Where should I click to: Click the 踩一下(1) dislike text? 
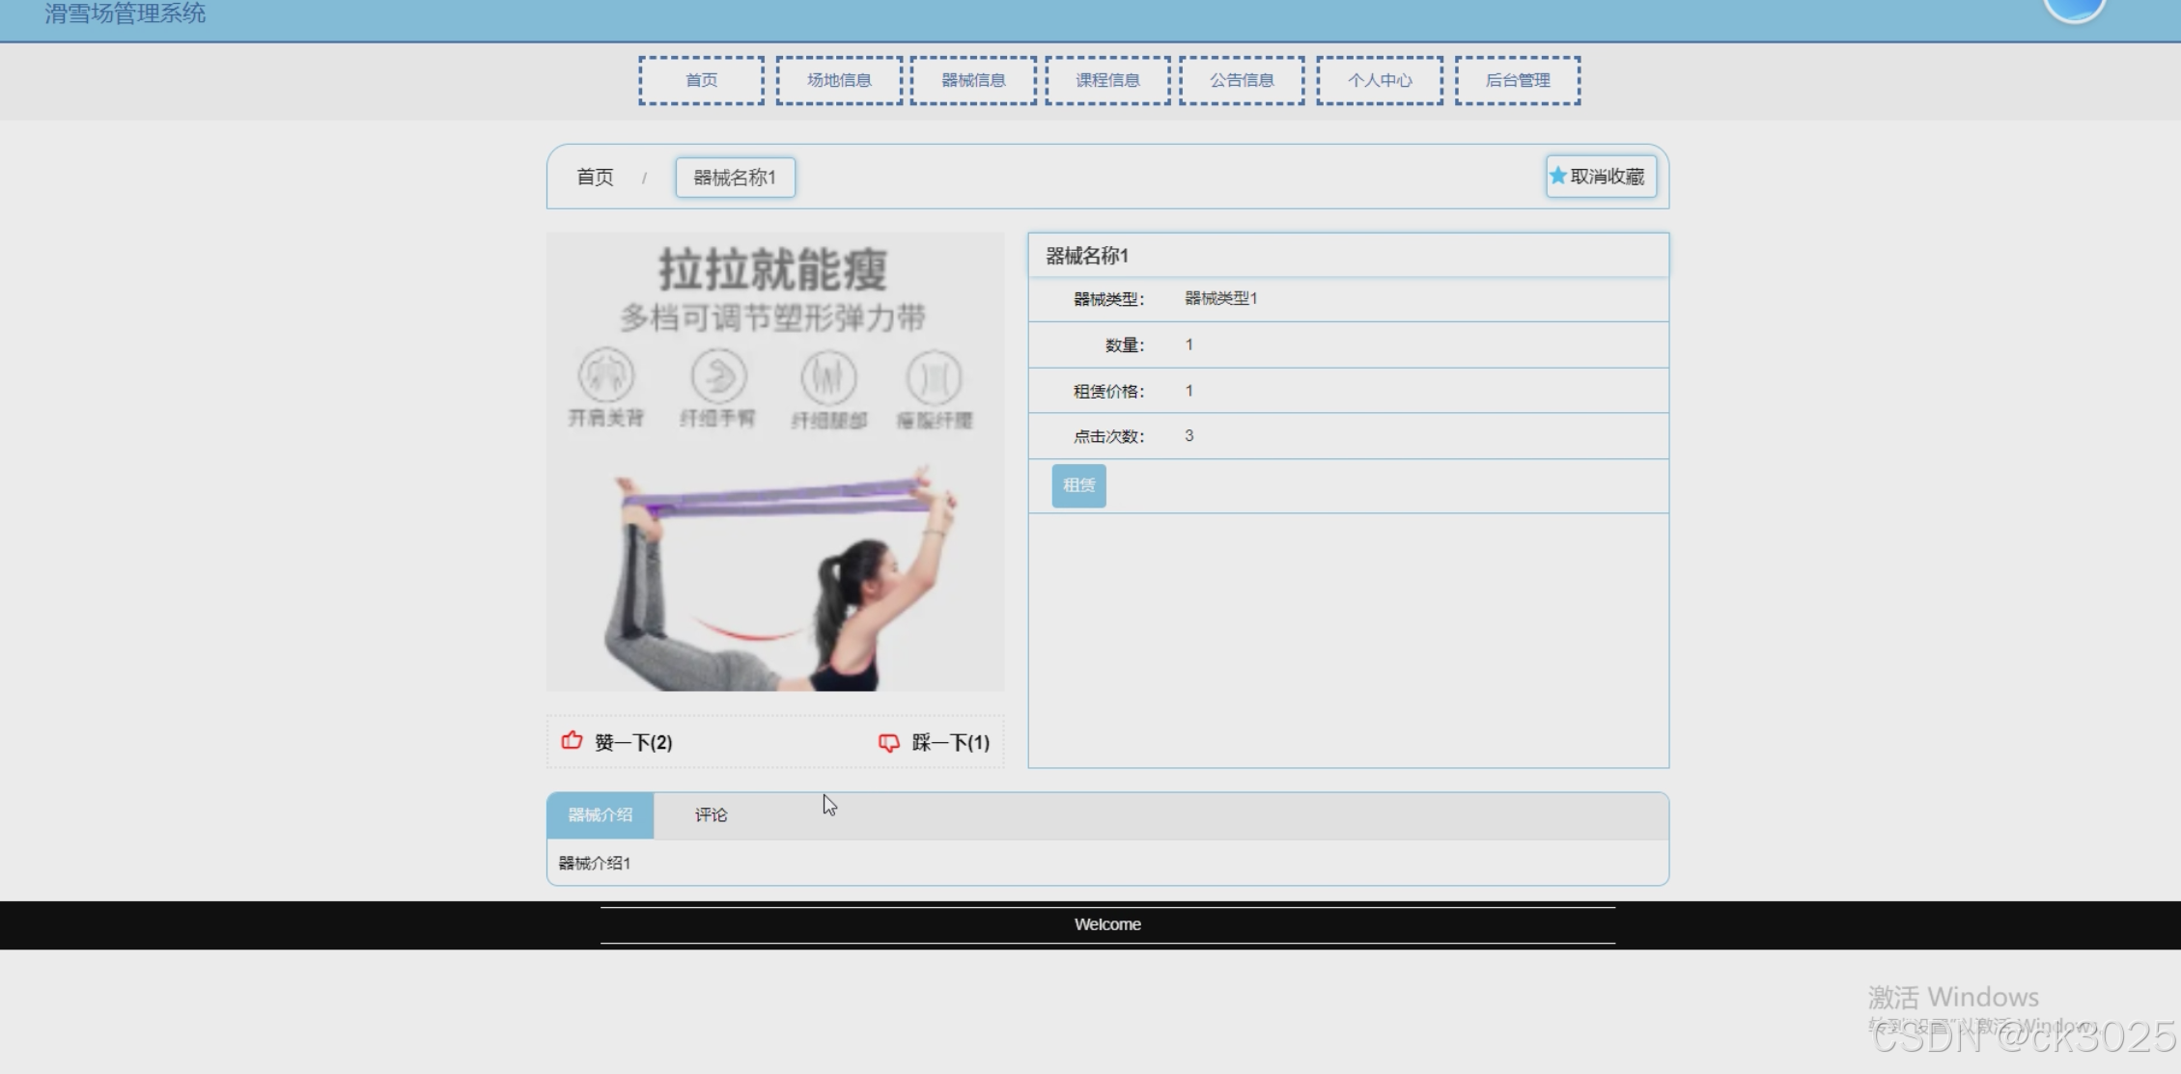(950, 742)
